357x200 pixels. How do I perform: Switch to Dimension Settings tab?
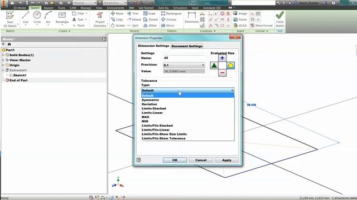(153, 46)
